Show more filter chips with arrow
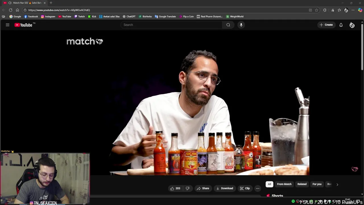 pos(337,184)
